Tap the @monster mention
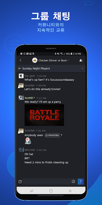This screenshot has height=205, width=102. click(52, 135)
